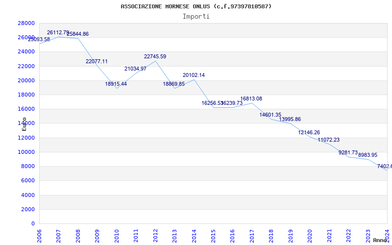Click the y-axis value 24000
Viewport: 392px width, 245px height.
tap(26, 52)
